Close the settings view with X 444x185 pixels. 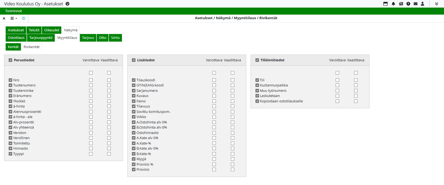point(4,18)
